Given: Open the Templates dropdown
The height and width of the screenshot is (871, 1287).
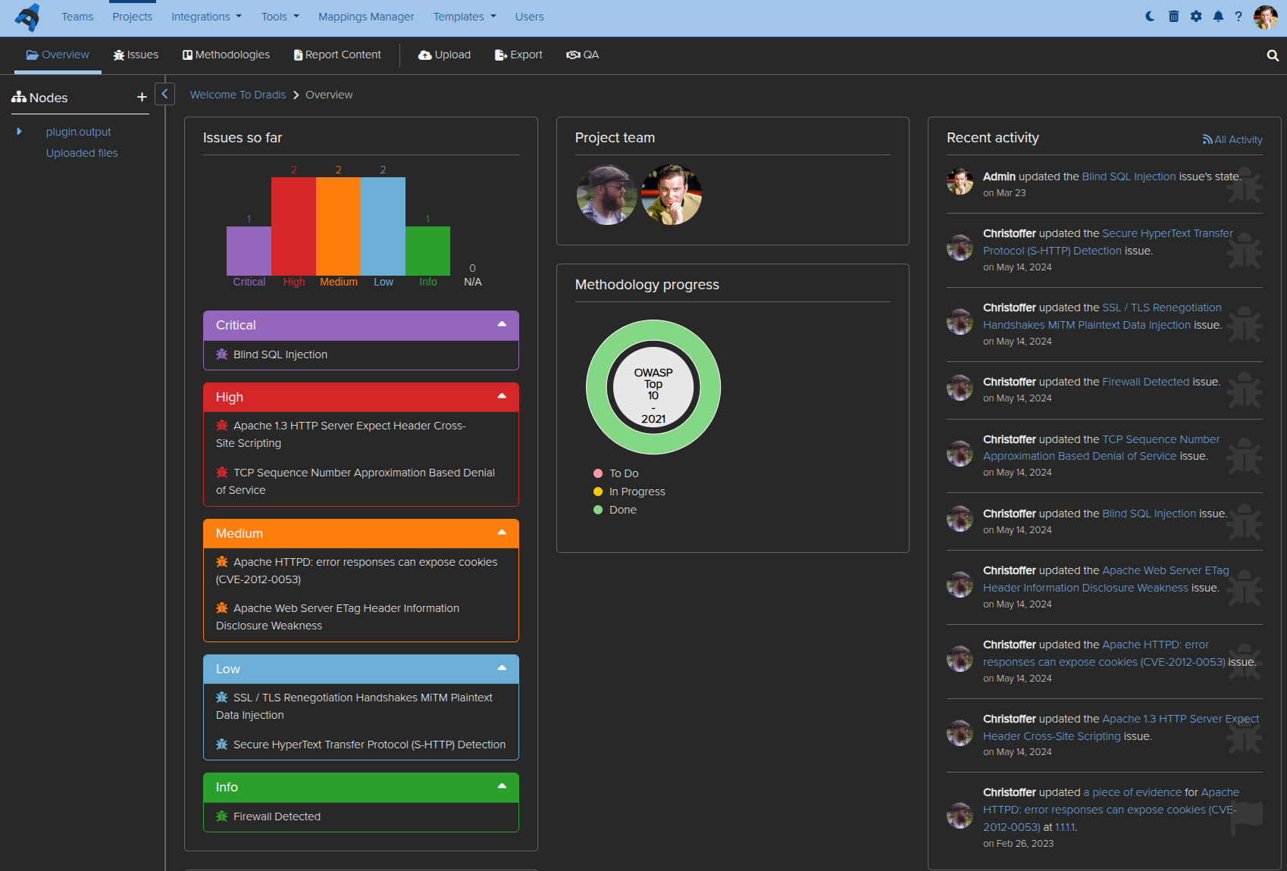Looking at the screenshot, I should [x=465, y=17].
